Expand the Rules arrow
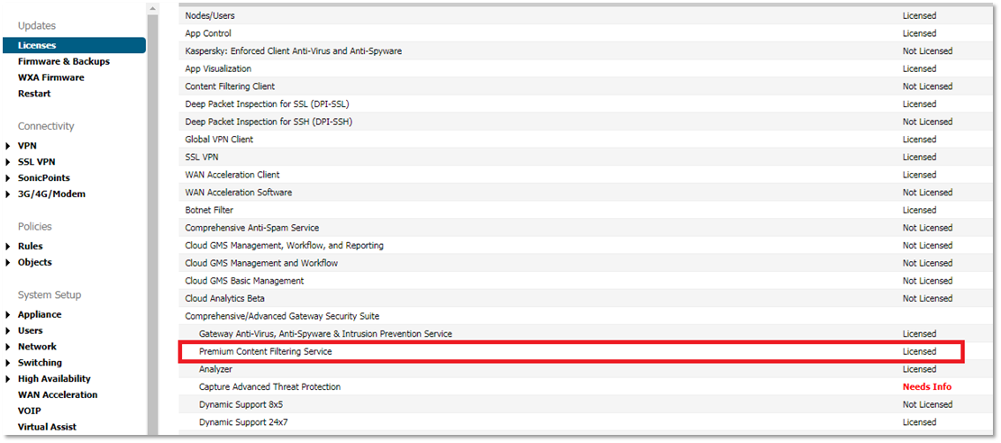The height and width of the screenshot is (443, 1001). pos(7,247)
